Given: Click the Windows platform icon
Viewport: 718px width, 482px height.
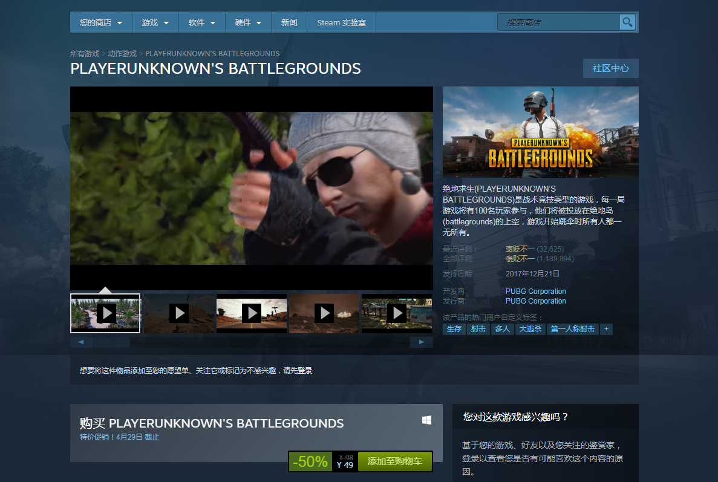Looking at the screenshot, I should coord(427,420).
